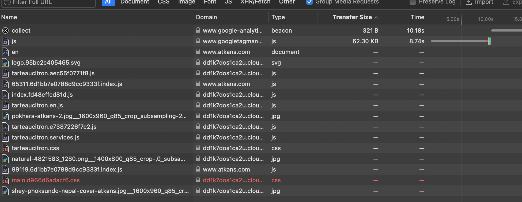Click the red CSS icon of main.d966d6adacf6.css
The height and width of the screenshot is (202, 522).
pyautogui.click(x=5, y=180)
